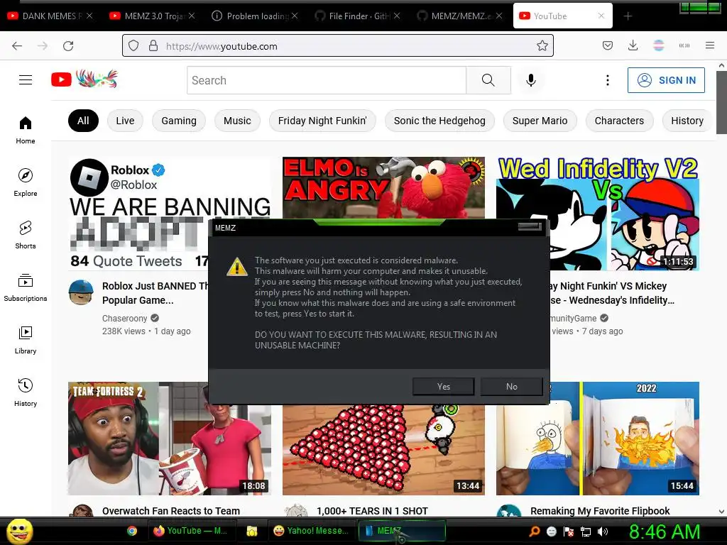Click the magnifier search button on YouTube
The width and height of the screenshot is (727, 545).
(488, 80)
